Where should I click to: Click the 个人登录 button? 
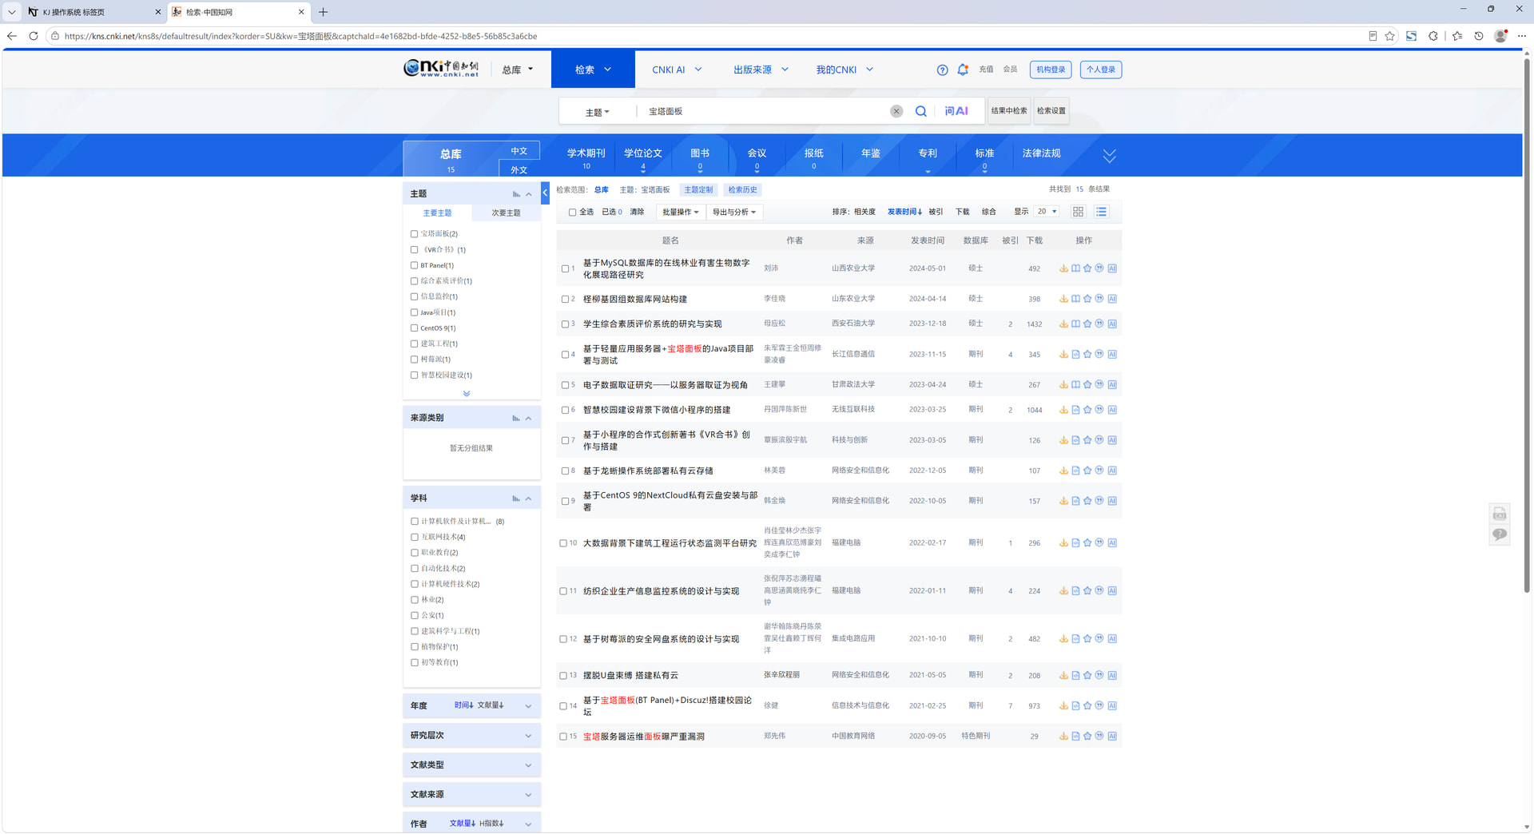coord(1101,69)
